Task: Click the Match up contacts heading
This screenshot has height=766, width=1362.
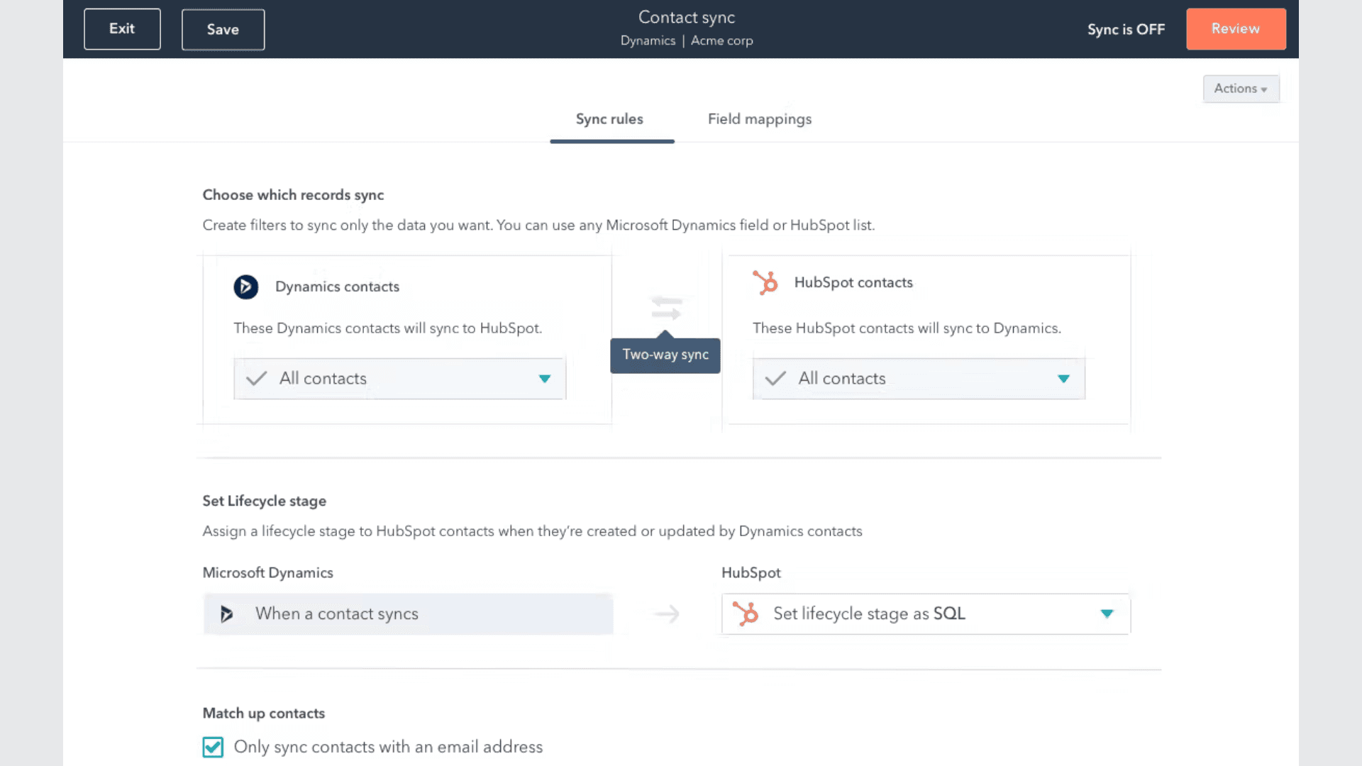Action: coord(264,714)
